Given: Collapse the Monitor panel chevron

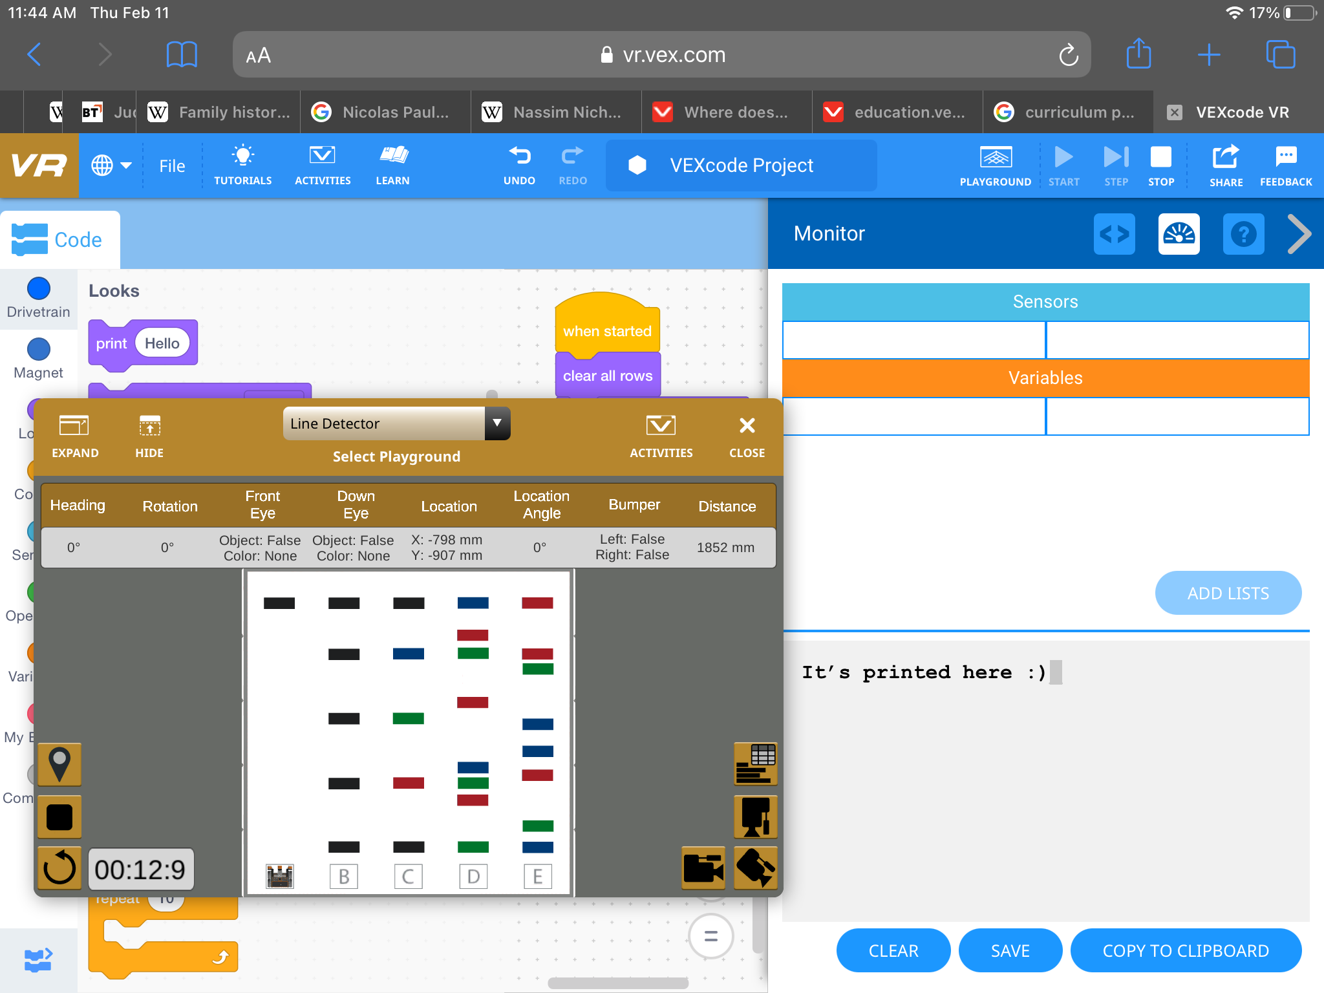Looking at the screenshot, I should (1299, 234).
